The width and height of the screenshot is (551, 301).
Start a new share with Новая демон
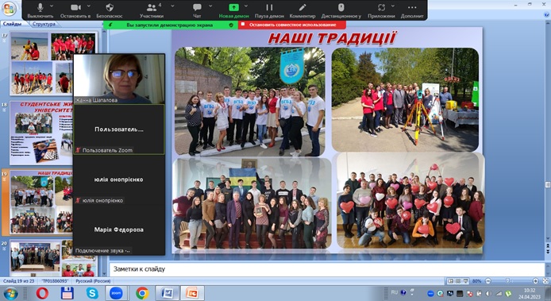tap(233, 10)
